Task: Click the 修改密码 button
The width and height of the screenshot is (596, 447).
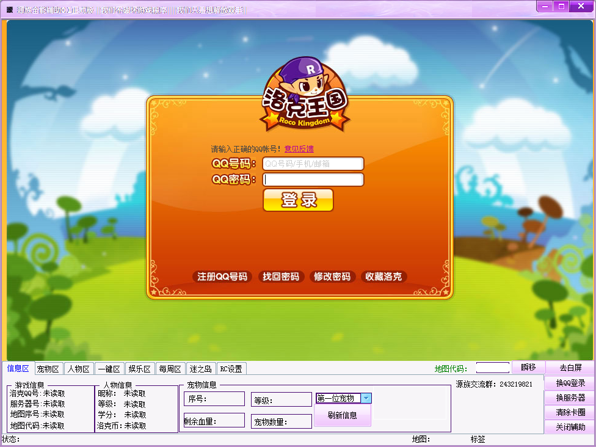Action: 332,277
